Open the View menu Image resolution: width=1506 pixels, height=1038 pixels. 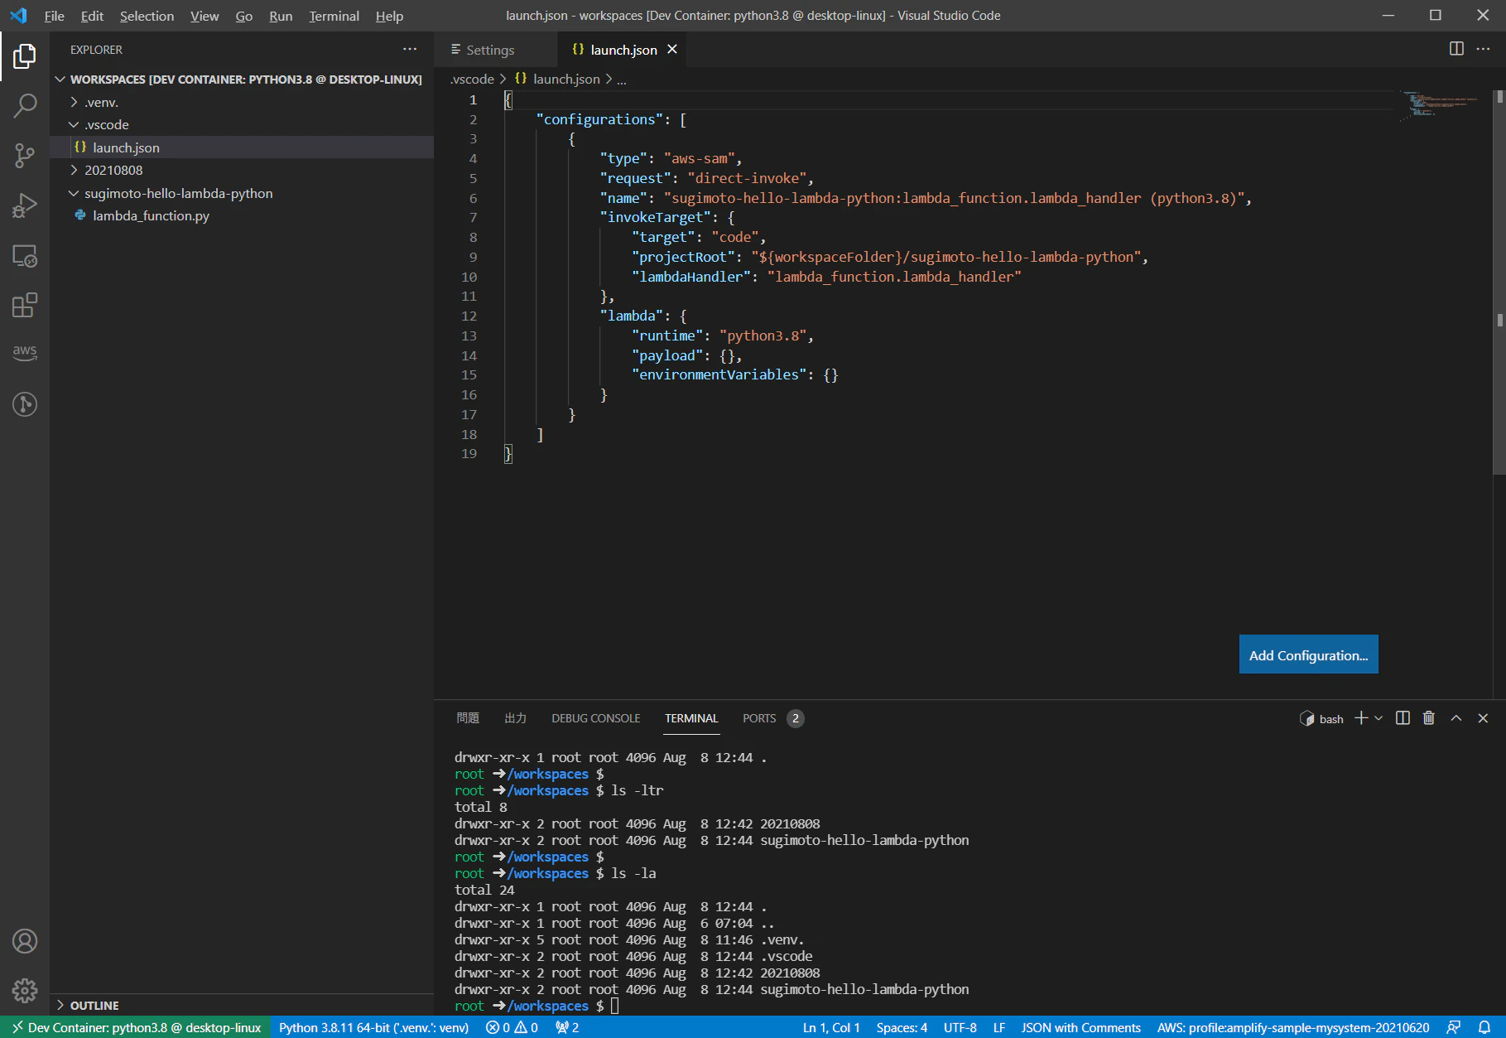[x=204, y=16]
